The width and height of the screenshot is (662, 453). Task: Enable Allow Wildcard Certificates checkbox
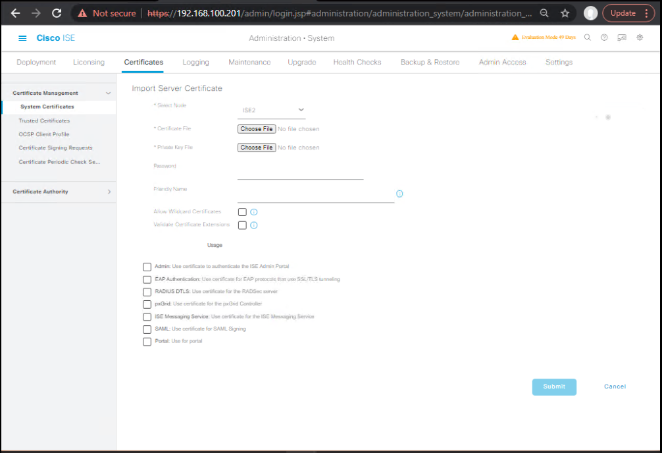tap(242, 212)
